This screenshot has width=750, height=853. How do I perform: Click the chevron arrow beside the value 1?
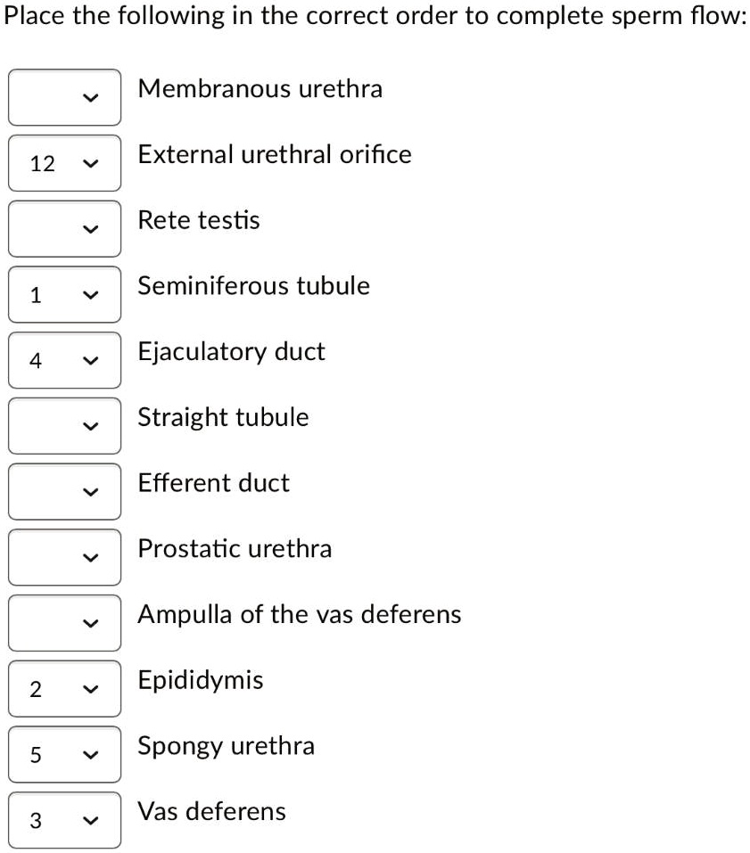click(x=90, y=294)
